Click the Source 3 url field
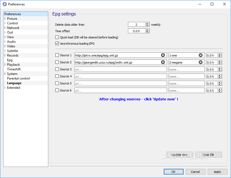 point(121,69)
